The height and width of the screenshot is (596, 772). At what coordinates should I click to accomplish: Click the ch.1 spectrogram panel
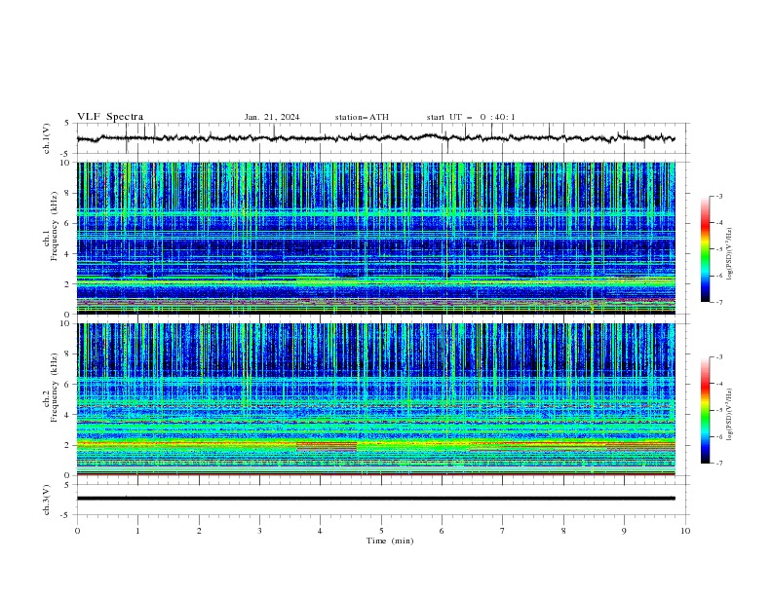click(x=376, y=238)
